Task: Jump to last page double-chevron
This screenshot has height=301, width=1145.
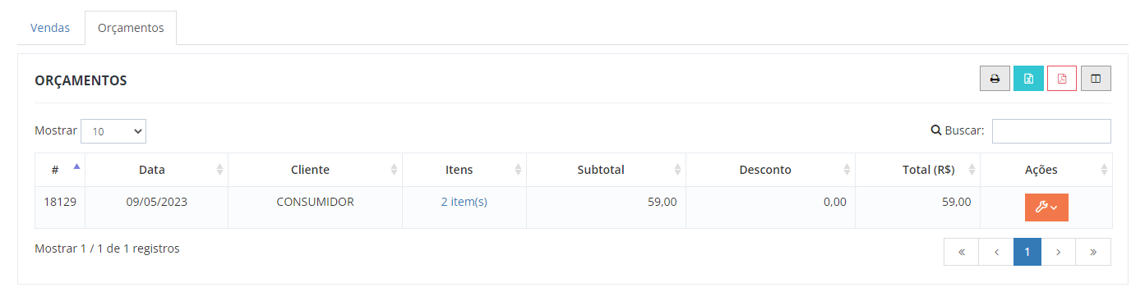Action: (1093, 252)
